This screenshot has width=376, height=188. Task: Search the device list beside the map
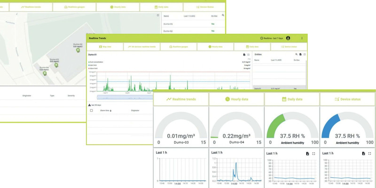pyautogui.click(x=223, y=15)
